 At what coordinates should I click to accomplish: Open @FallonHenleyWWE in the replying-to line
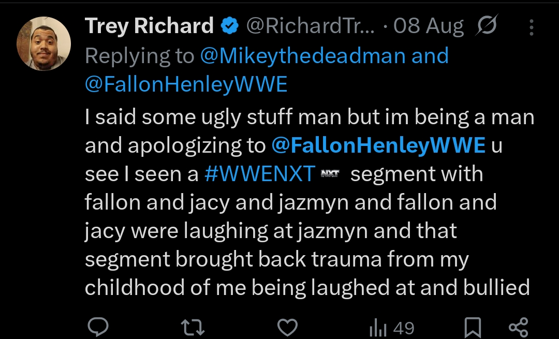point(186,85)
